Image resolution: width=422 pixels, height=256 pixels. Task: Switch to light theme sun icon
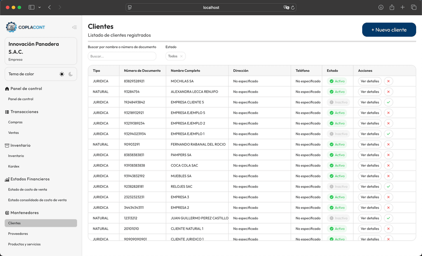62,74
